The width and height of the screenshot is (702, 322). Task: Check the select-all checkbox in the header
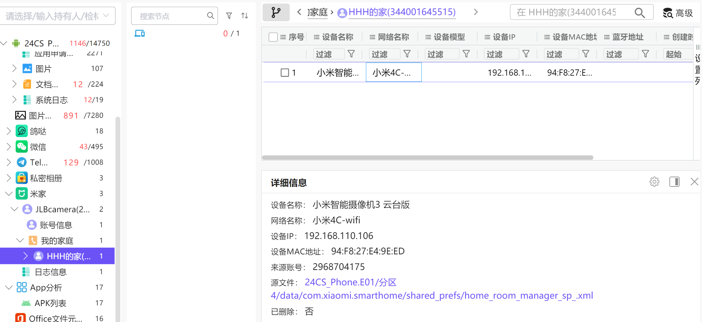coord(273,37)
